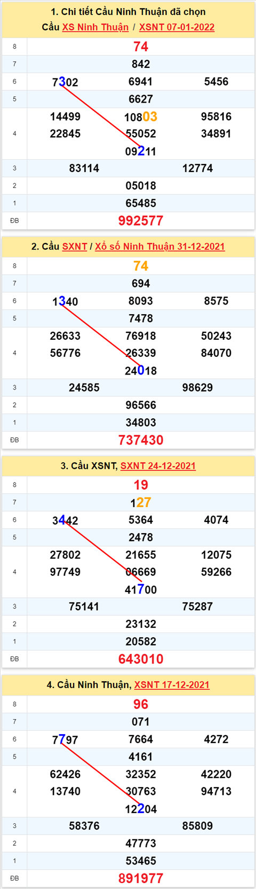
Task: Click number 12774 in first table
Action: click(x=197, y=168)
